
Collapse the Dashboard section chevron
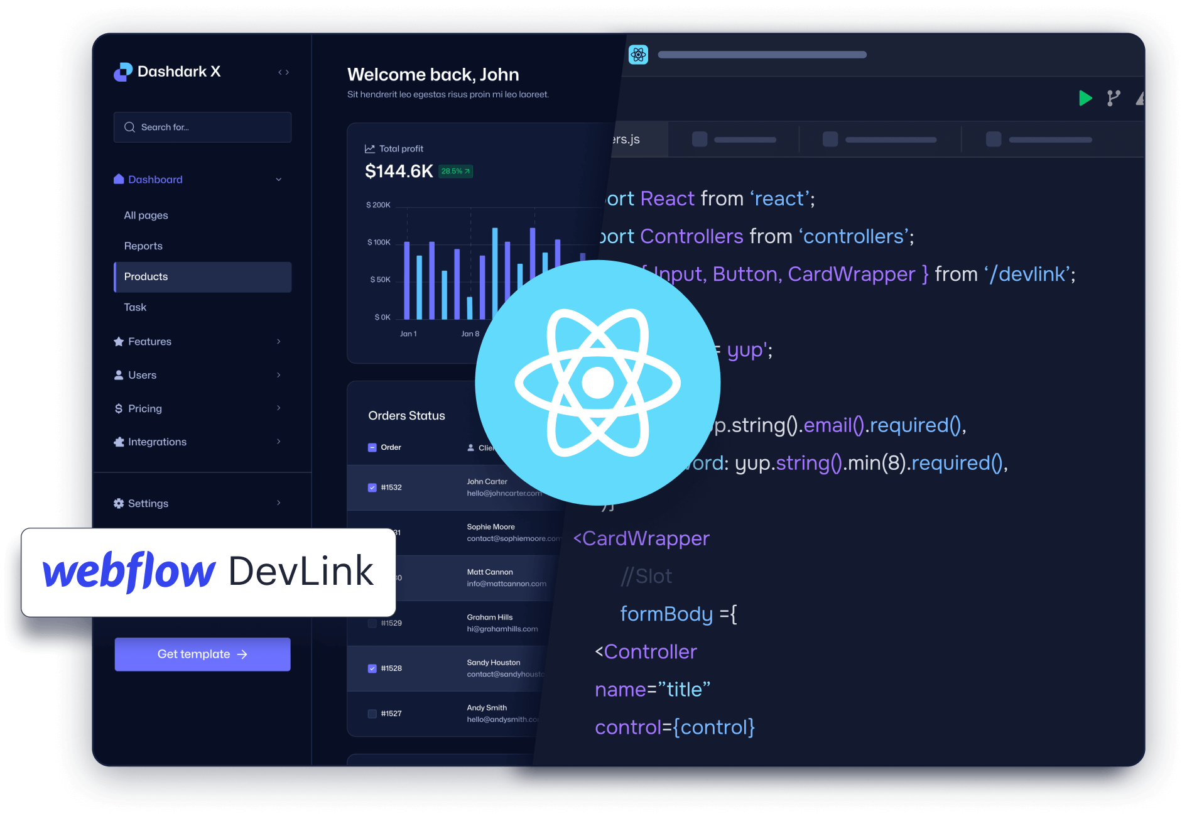click(x=278, y=179)
